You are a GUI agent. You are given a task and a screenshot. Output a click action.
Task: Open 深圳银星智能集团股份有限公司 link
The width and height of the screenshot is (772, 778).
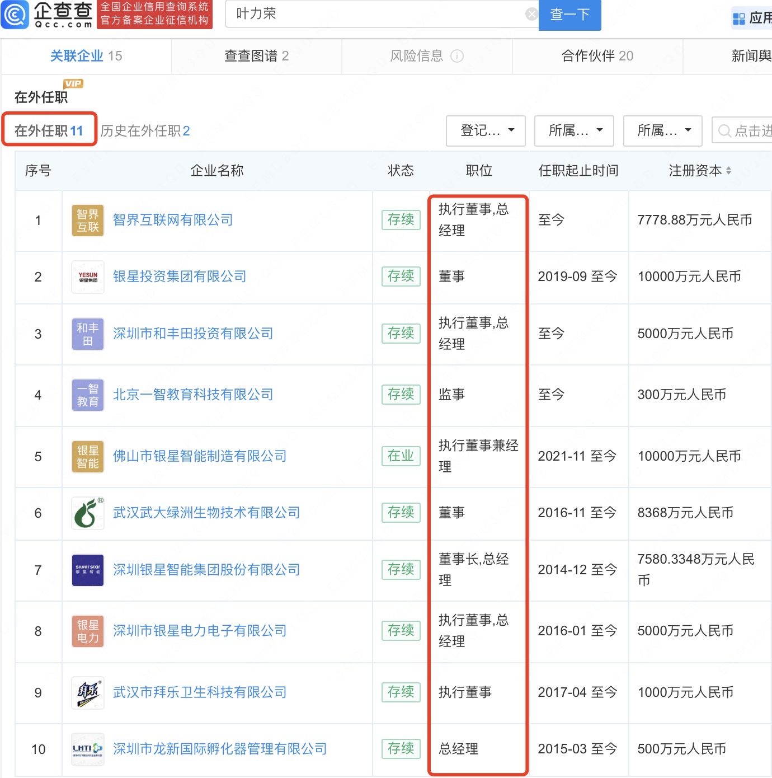point(206,570)
